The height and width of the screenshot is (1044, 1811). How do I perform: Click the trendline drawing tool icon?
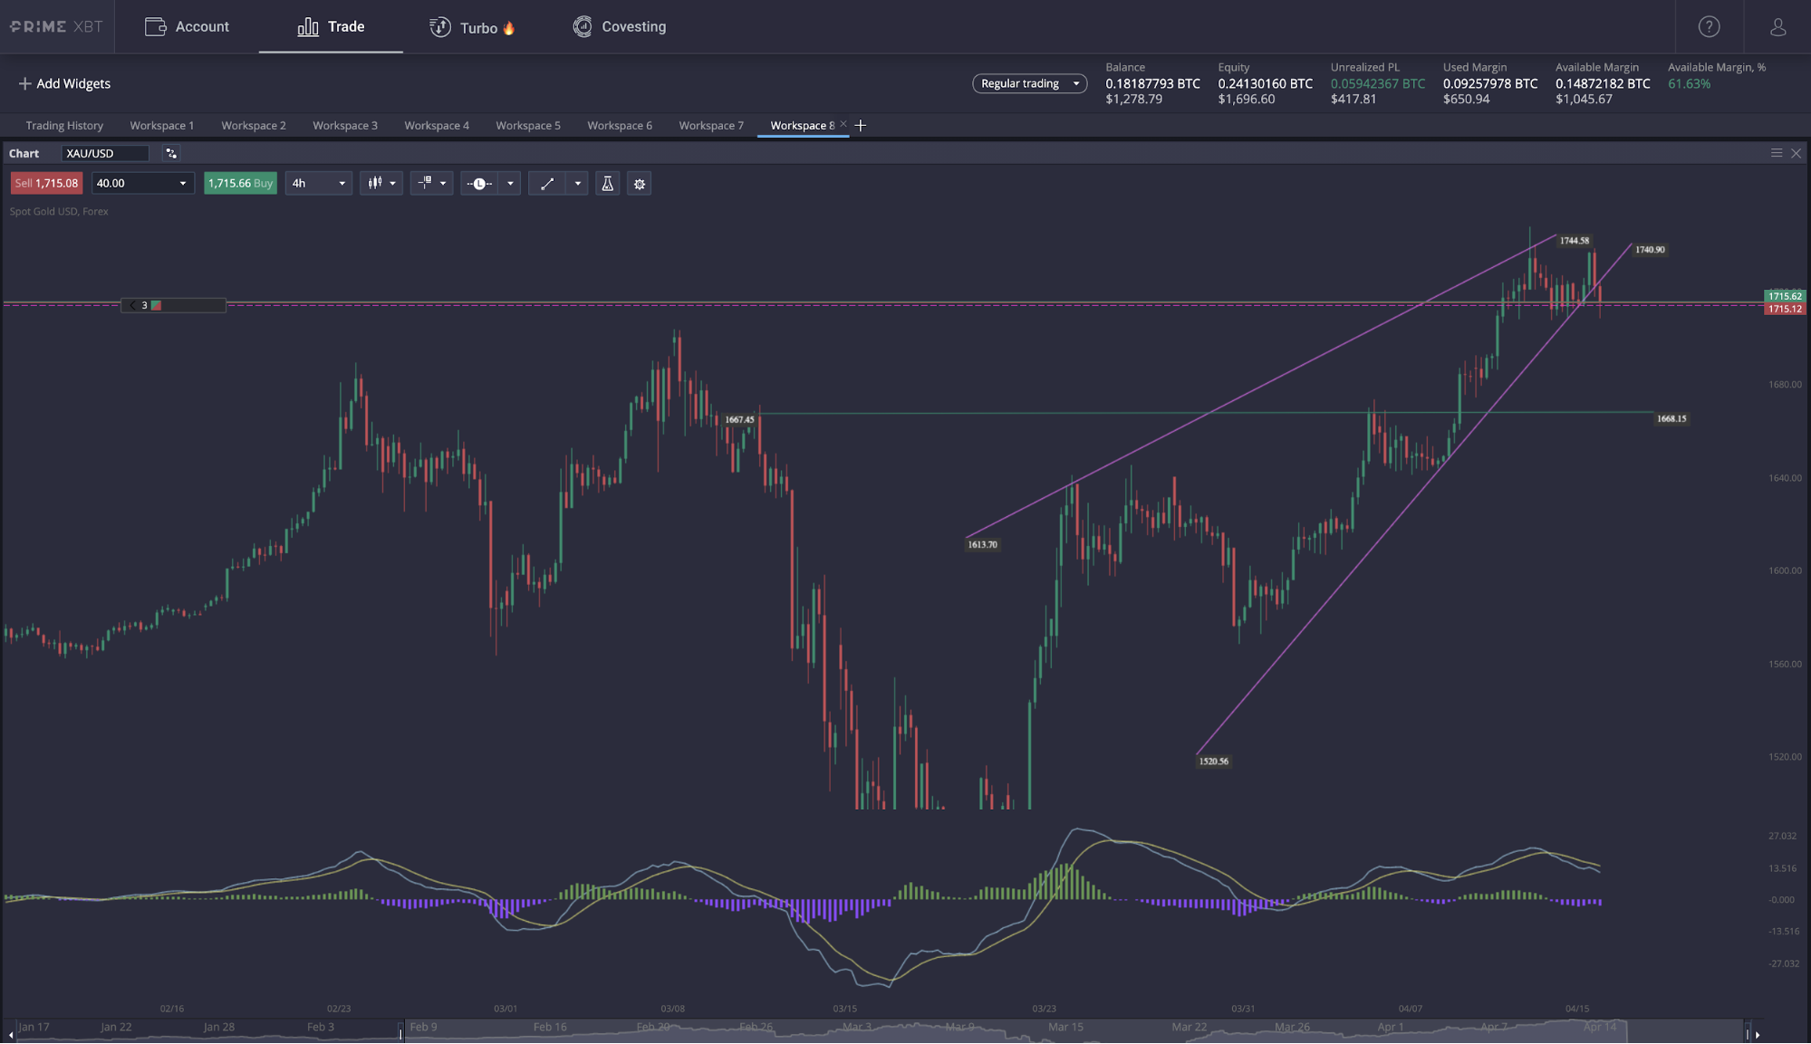pyautogui.click(x=547, y=183)
